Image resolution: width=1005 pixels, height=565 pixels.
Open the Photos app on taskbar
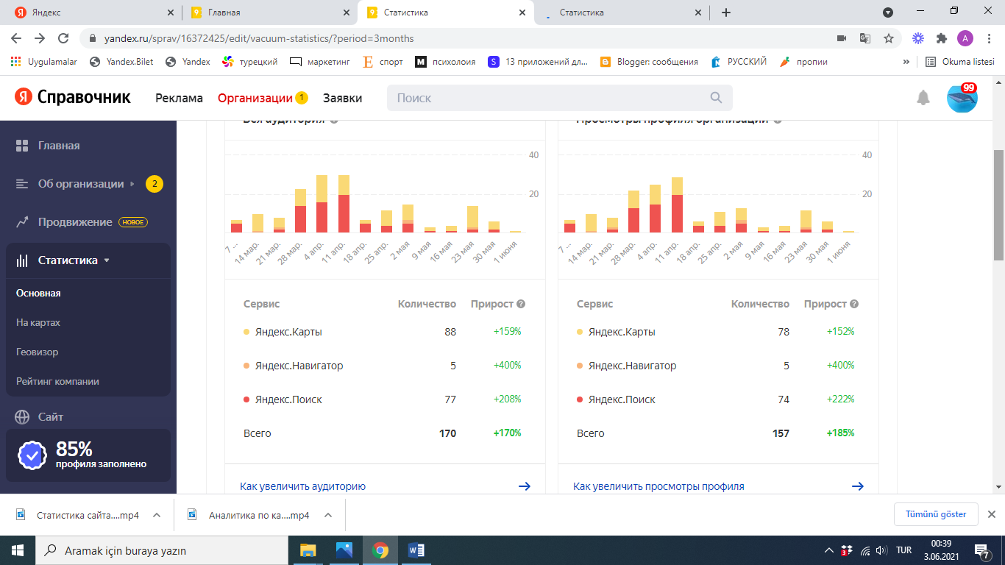344,550
